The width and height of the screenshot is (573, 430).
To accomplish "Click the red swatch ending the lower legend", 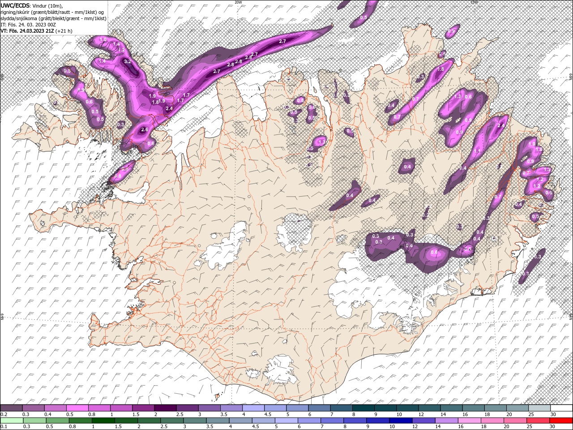I will pos(561,421).
